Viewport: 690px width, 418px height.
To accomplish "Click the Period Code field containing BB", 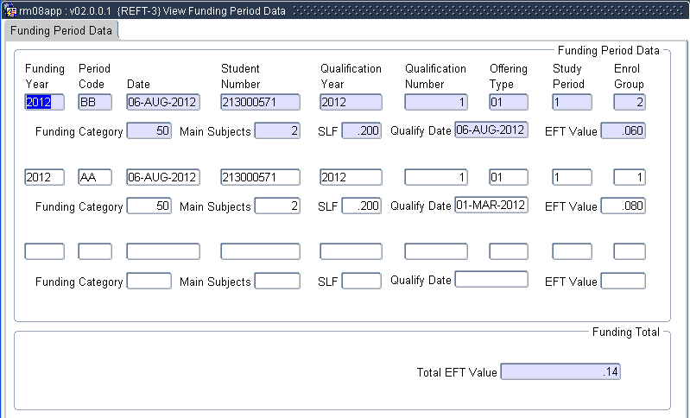I will click(x=95, y=102).
